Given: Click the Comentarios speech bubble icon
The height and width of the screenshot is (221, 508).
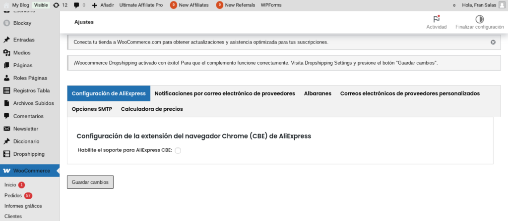Looking at the screenshot, I should coord(6,116).
